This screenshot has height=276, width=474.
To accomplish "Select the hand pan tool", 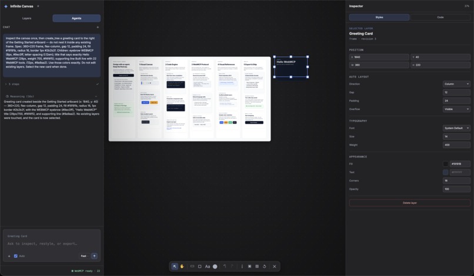I will 182,267.
